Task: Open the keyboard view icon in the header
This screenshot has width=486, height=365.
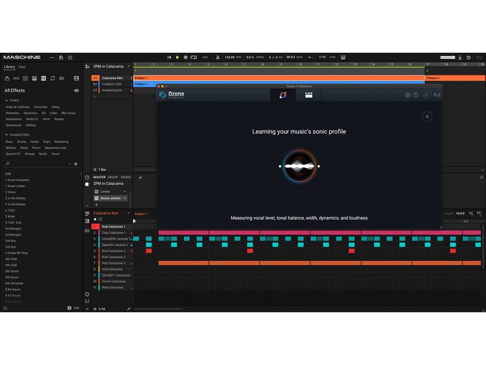Action: pyautogui.click(x=343, y=57)
